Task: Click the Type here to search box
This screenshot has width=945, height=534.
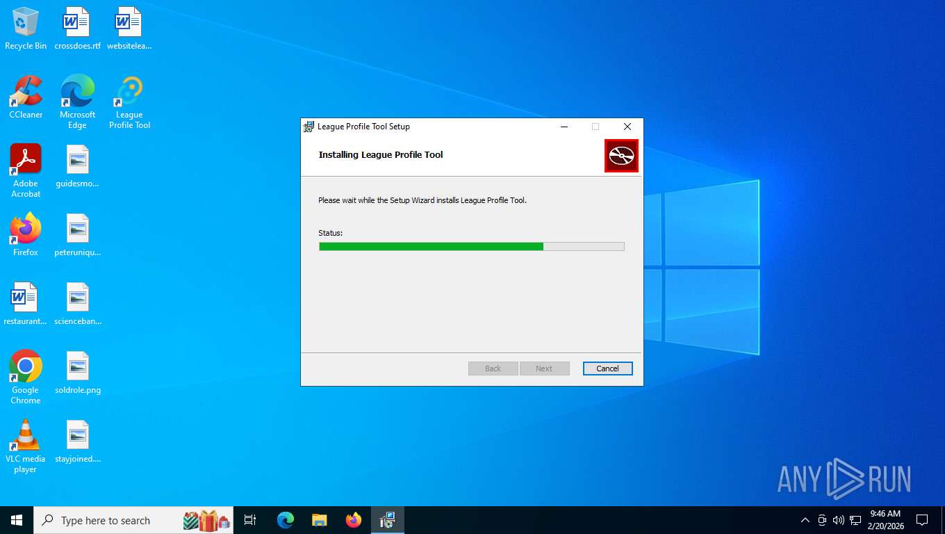Action: click(x=133, y=520)
